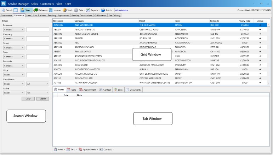Click the Clear filters button
The image size is (273, 155).
coord(28,99)
